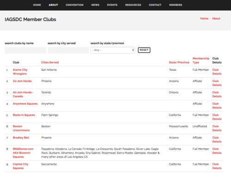
Task: Sort by Cities Served column header
Action: pyautogui.click(x=50, y=62)
